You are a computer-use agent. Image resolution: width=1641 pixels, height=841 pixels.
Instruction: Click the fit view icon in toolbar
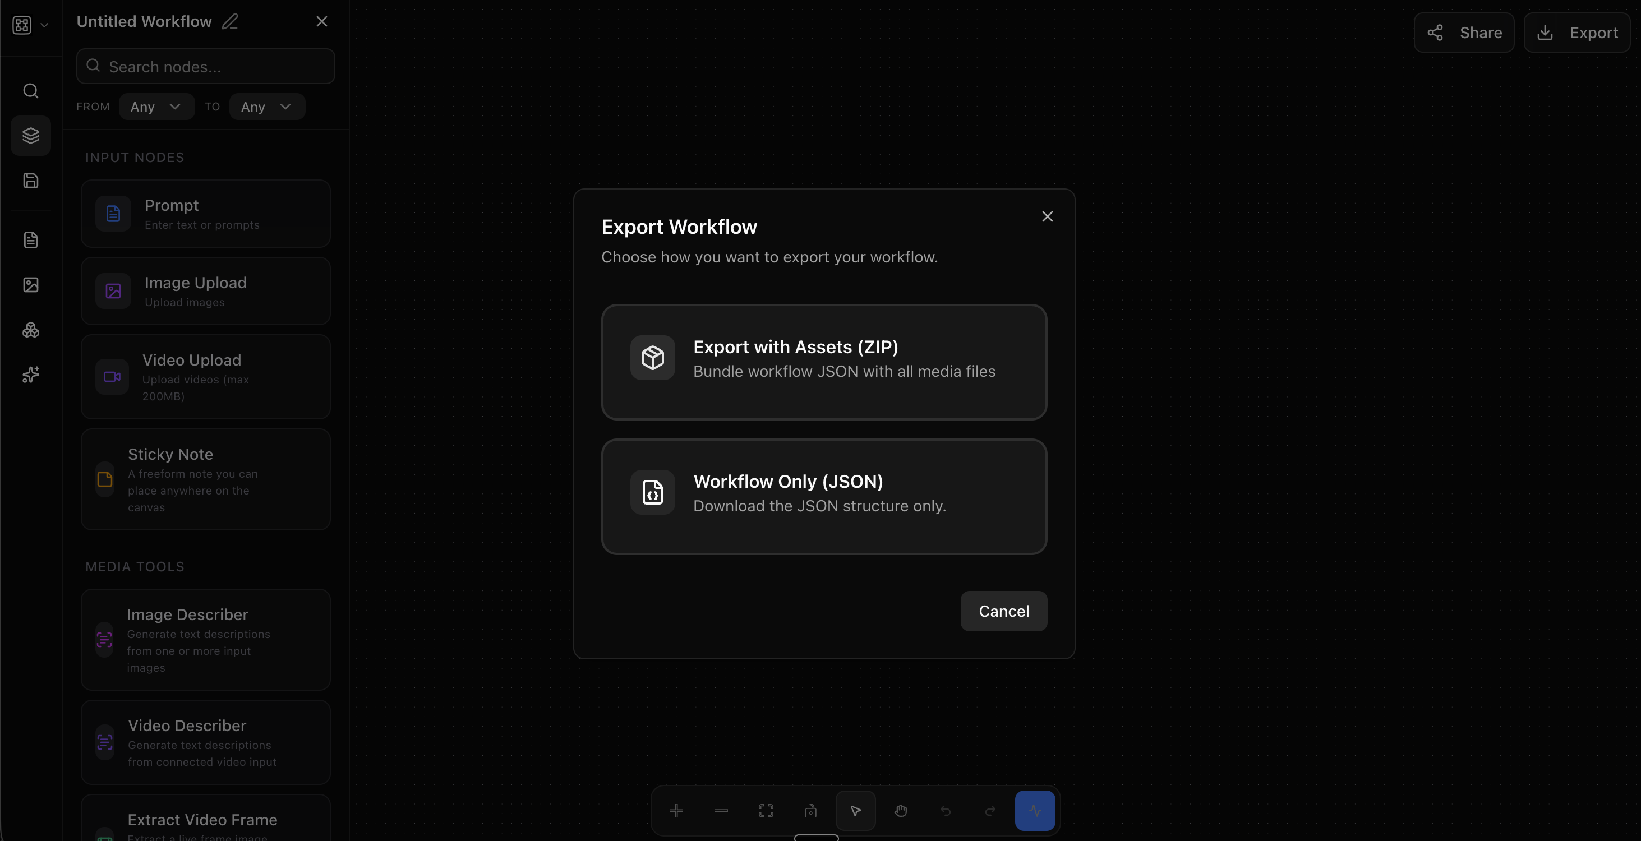[766, 810]
